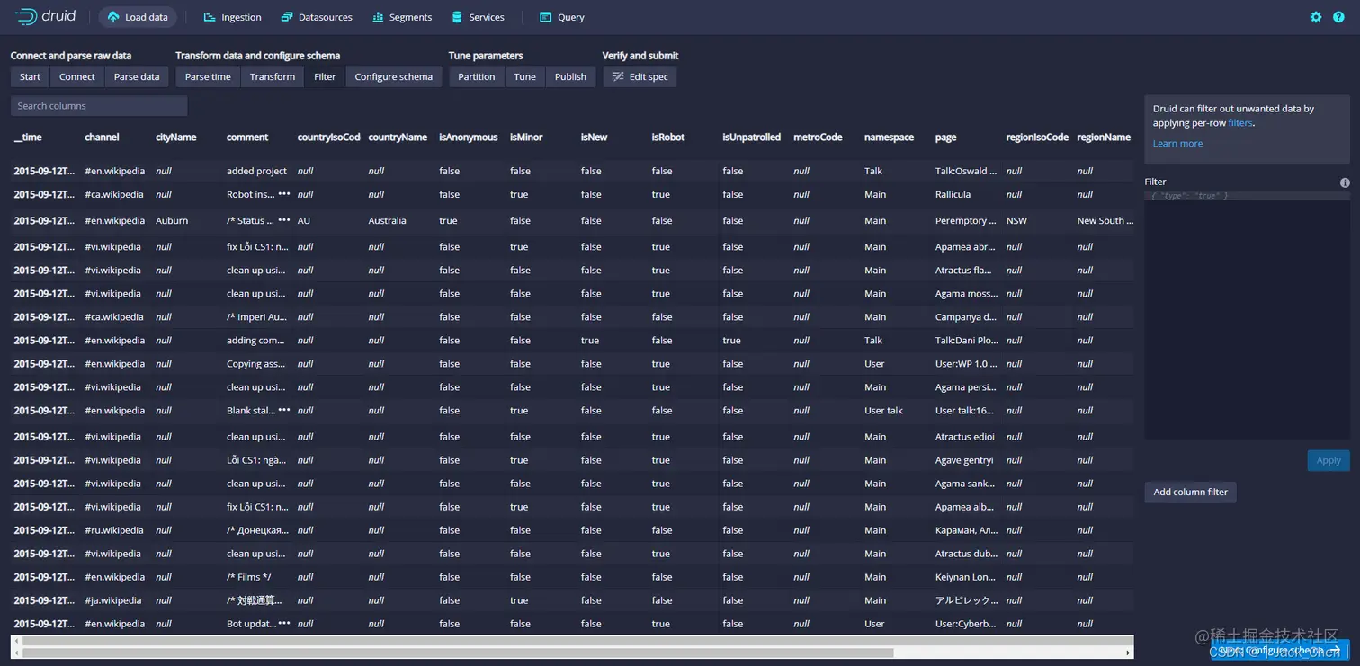Select the Transform step
Viewport: 1360px width, 666px height.
coord(273,77)
